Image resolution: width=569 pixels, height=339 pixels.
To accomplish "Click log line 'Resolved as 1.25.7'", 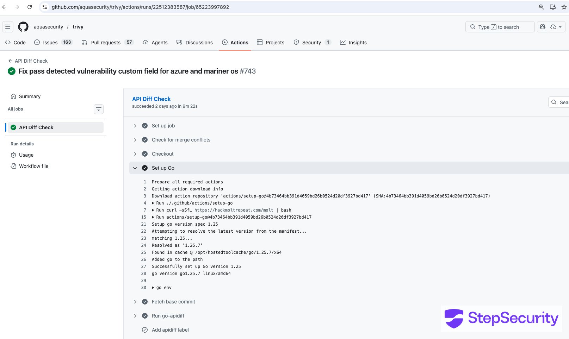I will pyautogui.click(x=177, y=245).
